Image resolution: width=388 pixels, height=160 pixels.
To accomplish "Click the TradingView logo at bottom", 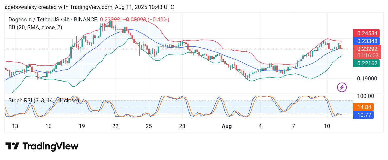I will (42, 146).
